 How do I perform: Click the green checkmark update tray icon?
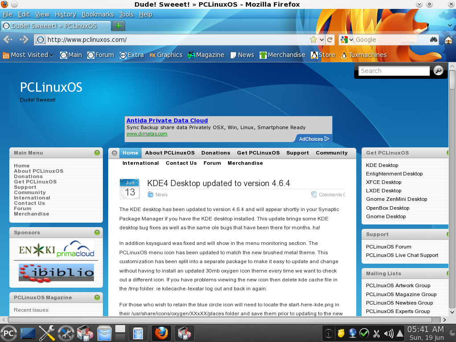point(364,333)
